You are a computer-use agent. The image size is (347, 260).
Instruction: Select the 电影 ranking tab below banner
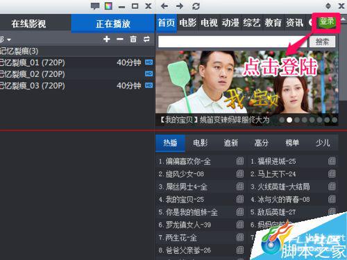click(201, 143)
